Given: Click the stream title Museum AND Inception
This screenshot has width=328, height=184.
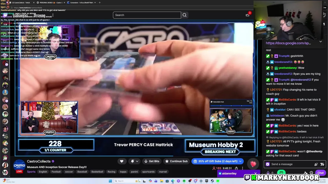Looking at the screenshot, I should (57, 167).
